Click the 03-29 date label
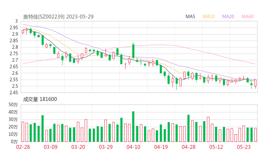The image size is (261, 155). coord(106,147)
